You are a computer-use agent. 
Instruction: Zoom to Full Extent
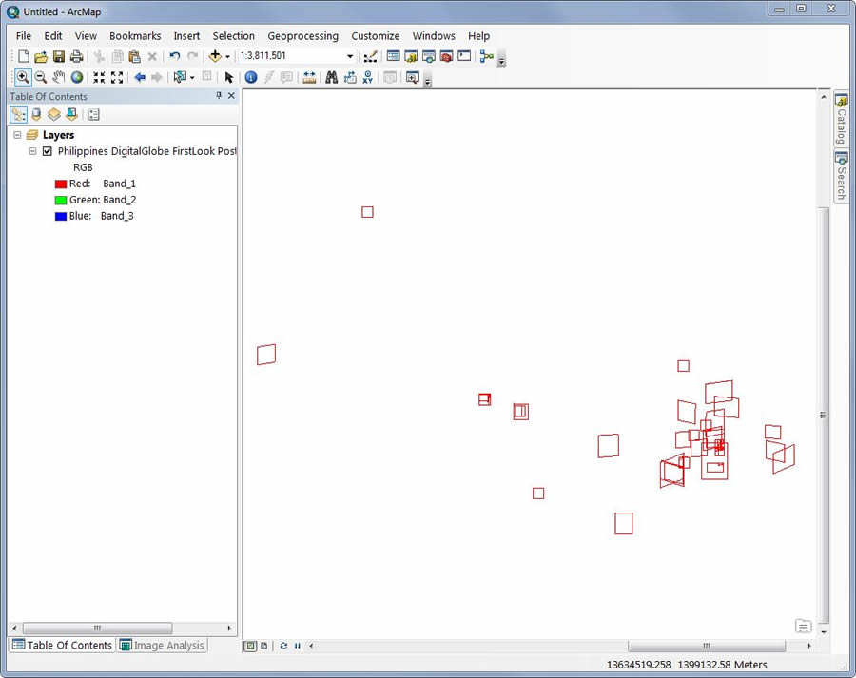(77, 77)
